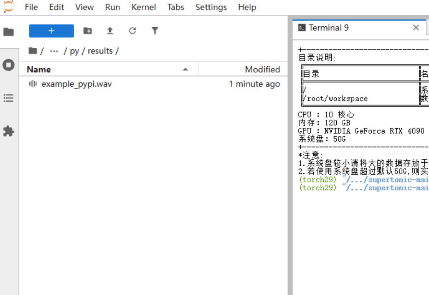Upload files to current directory

[x=110, y=31]
